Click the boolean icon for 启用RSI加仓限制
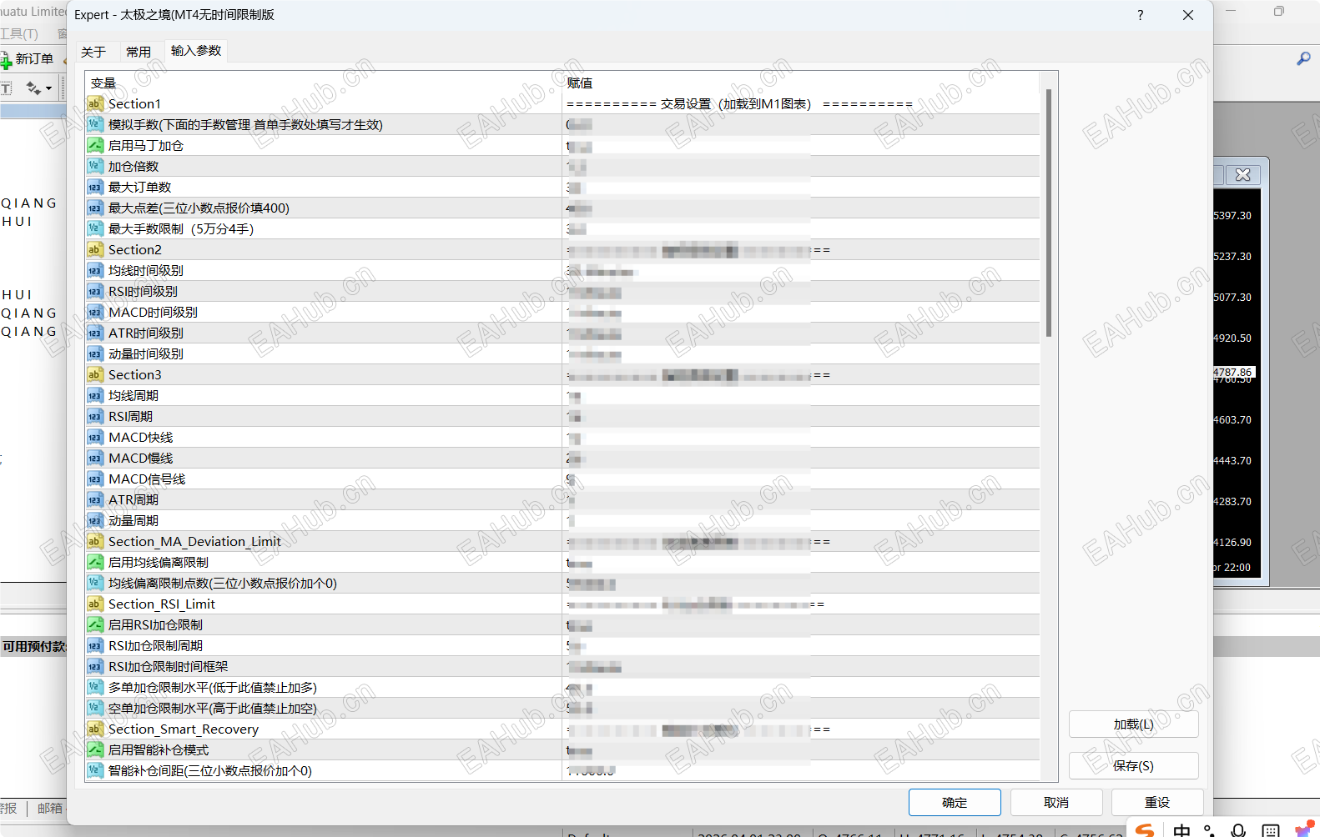Viewport: 1320px width, 837px height. tap(94, 624)
